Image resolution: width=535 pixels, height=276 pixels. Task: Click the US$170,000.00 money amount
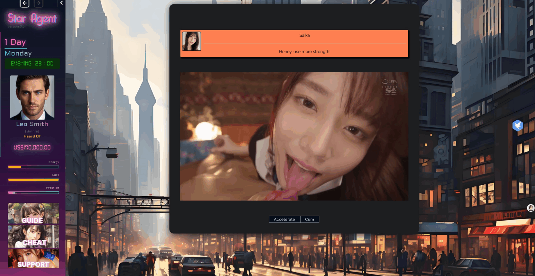tap(32, 147)
